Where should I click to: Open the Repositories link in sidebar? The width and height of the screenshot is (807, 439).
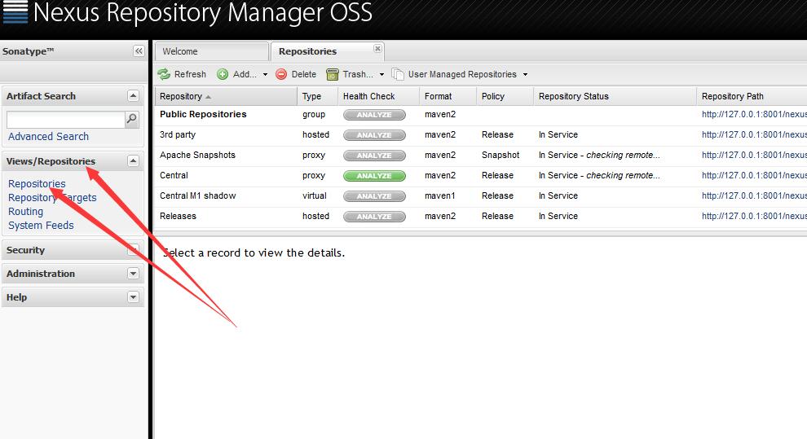(37, 183)
